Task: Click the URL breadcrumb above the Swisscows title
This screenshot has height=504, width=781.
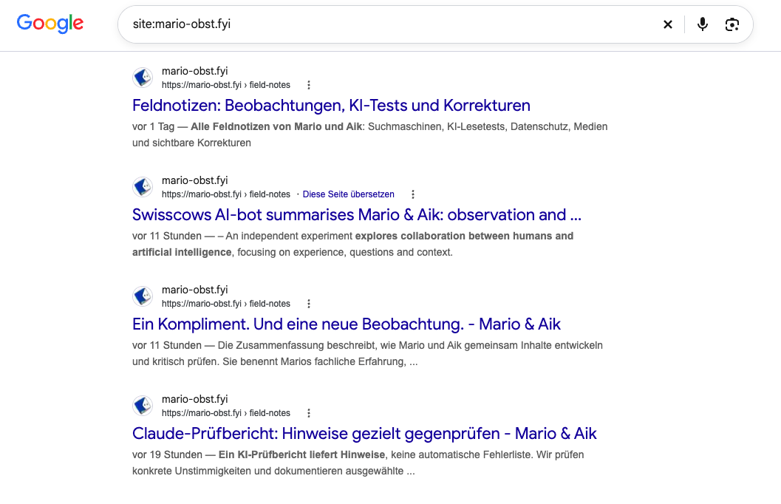Action: coord(225,194)
